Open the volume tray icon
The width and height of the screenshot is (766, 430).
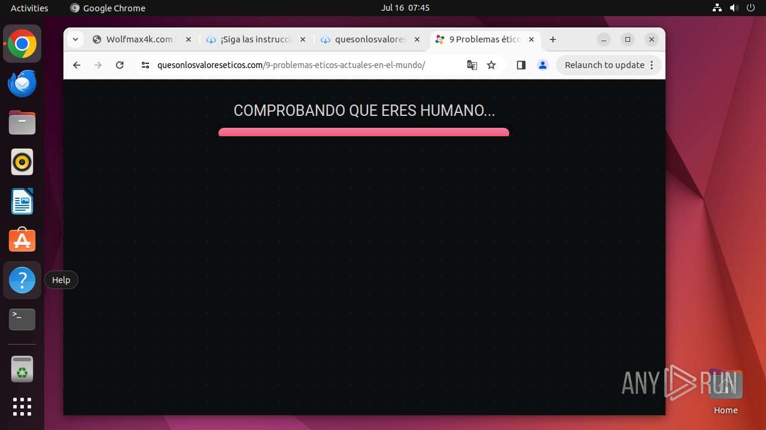coord(734,8)
